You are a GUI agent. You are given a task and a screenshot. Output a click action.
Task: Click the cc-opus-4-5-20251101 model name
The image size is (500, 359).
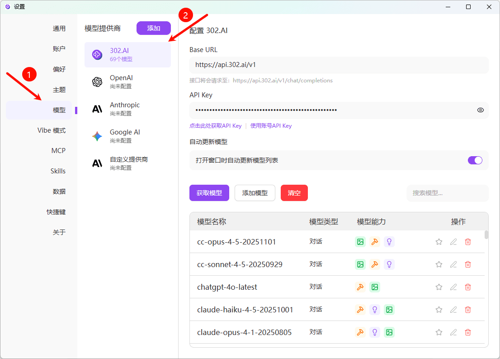[x=236, y=242]
